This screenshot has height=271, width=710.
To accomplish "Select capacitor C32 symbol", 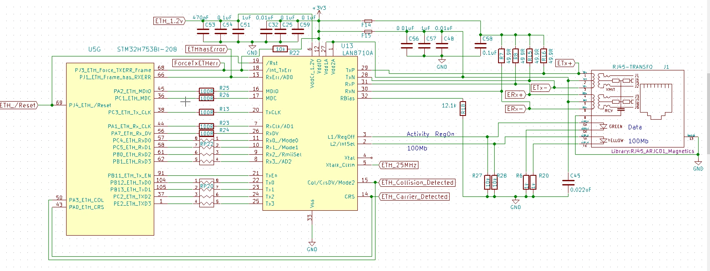I will click(x=266, y=31).
